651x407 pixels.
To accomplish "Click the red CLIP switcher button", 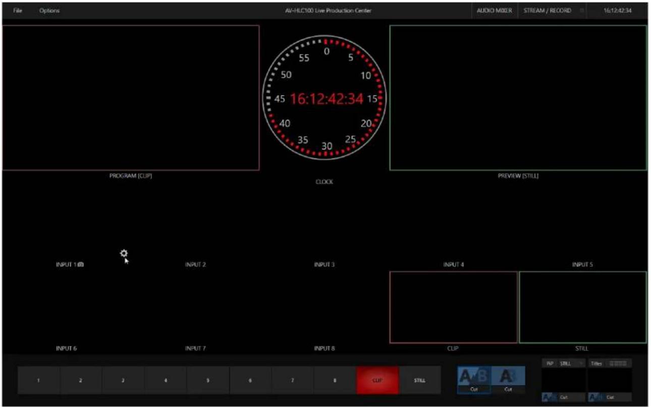I will [x=377, y=380].
